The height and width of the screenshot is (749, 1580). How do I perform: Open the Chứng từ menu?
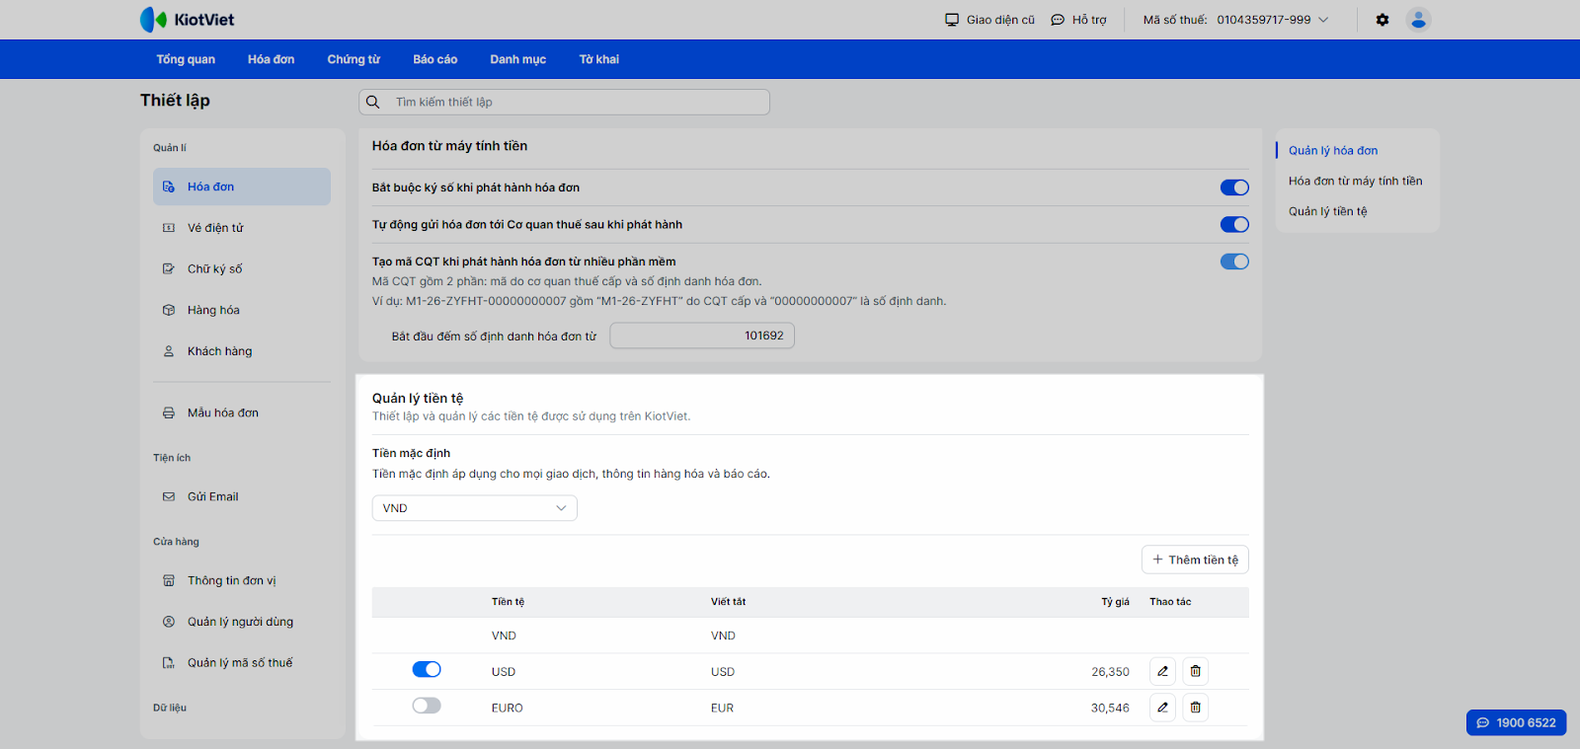(354, 59)
